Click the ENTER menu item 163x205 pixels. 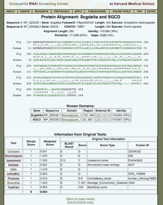click(151, 12)
